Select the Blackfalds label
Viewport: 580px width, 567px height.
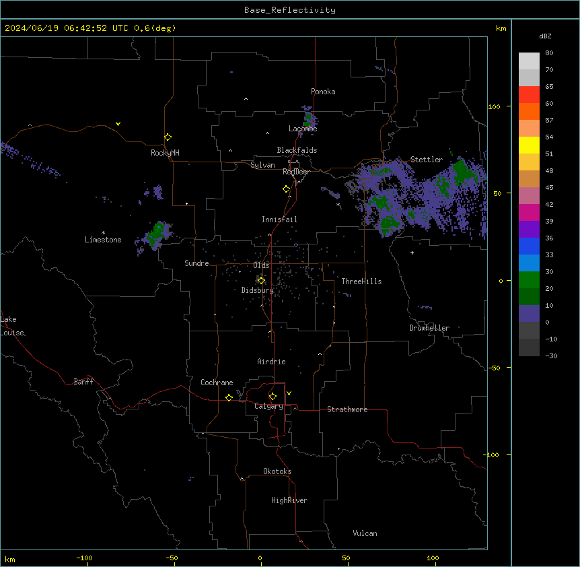(297, 150)
